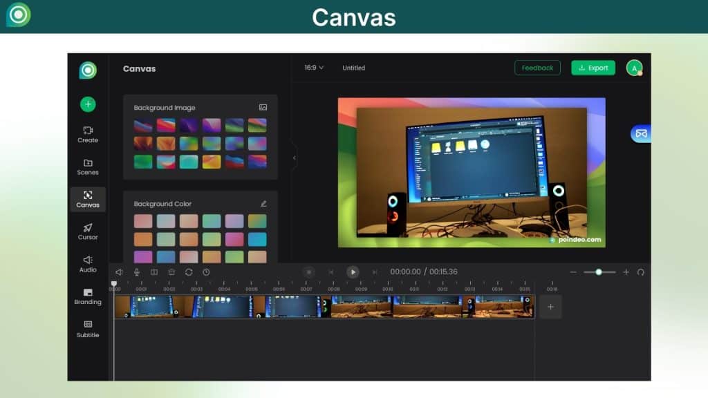The height and width of the screenshot is (398, 708).
Task: Send Feedback using the top button
Action: (537, 68)
